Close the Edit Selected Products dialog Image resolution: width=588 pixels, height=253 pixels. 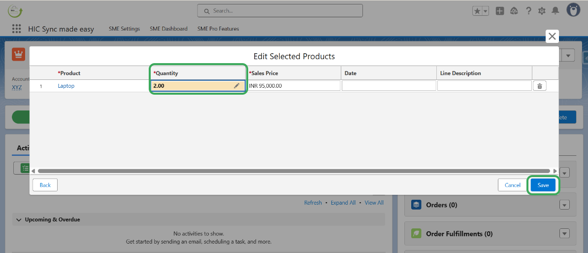(552, 36)
